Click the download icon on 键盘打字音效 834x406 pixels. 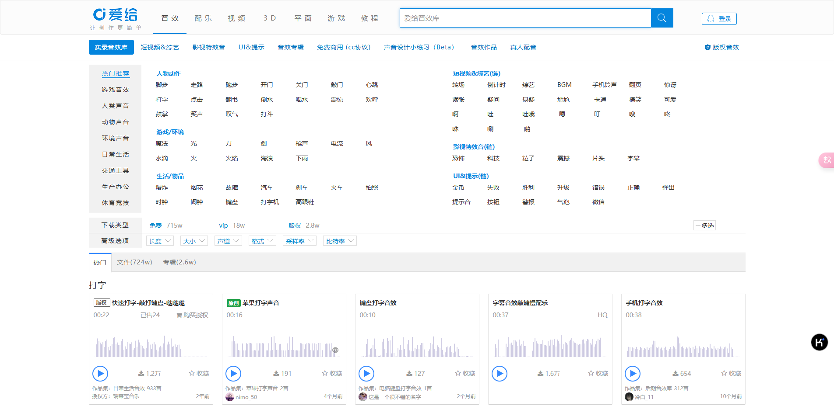tap(409, 374)
